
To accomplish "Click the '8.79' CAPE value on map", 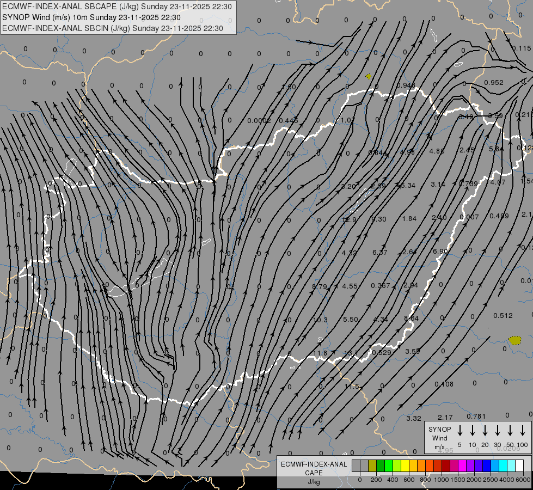I will [x=320, y=287].
